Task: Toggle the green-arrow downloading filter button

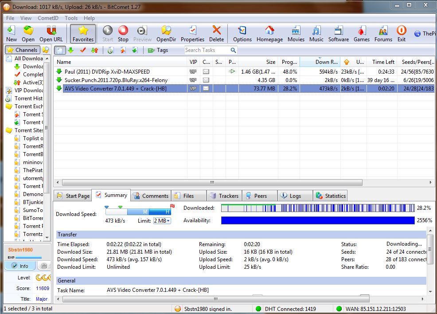Action: (x=71, y=50)
